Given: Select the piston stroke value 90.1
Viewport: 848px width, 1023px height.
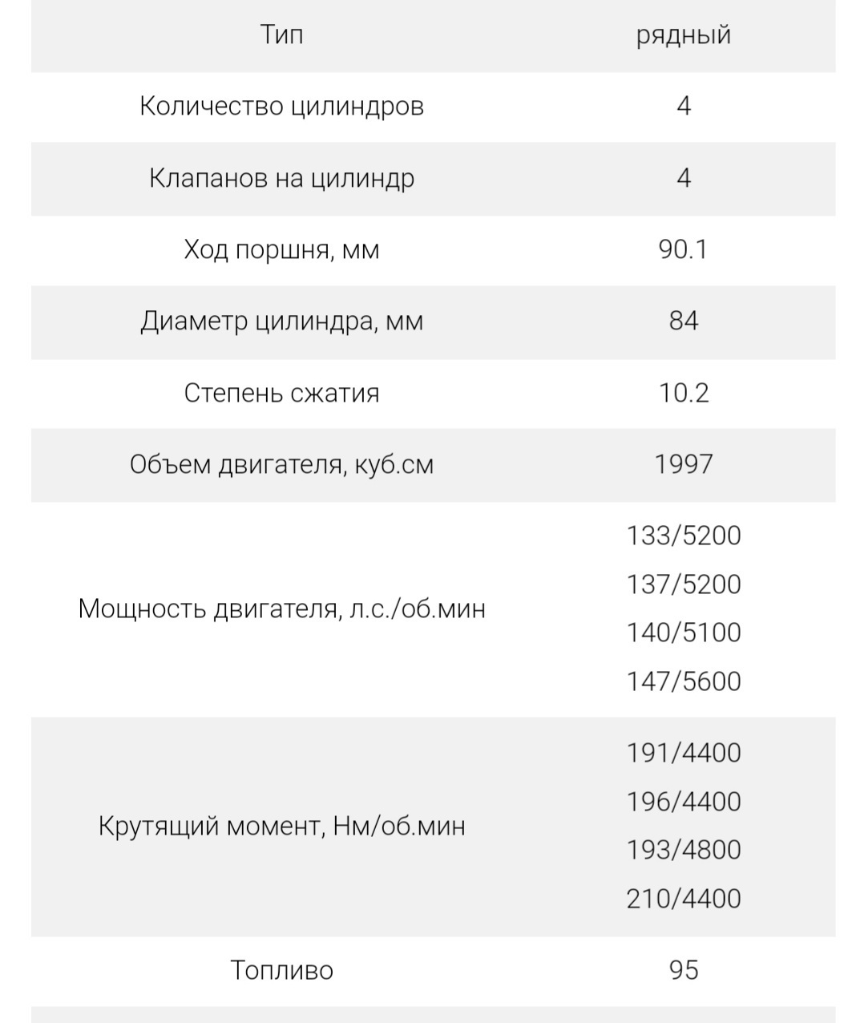Looking at the screenshot, I should (683, 250).
